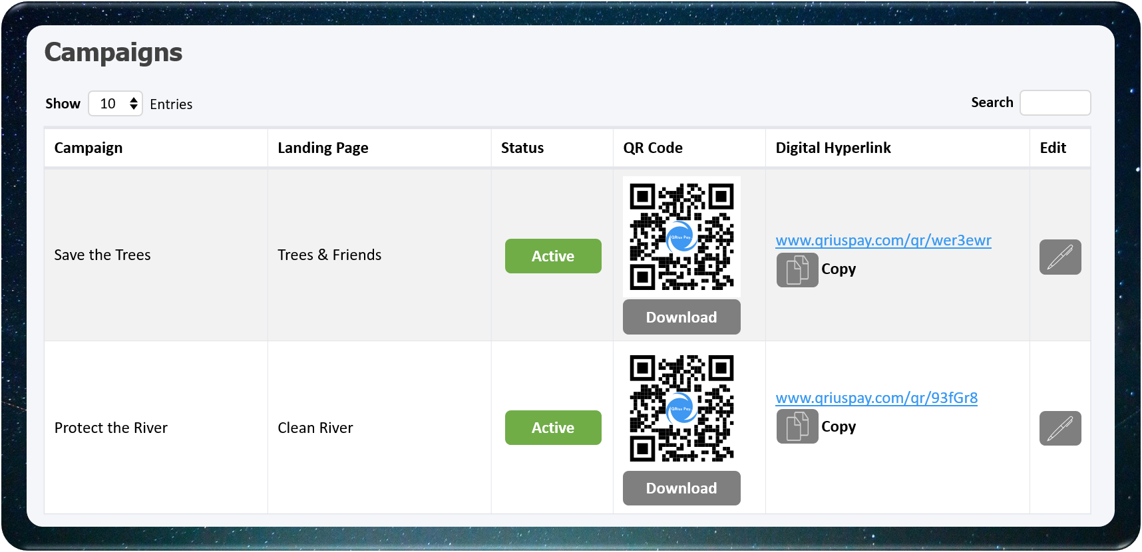Download the Protect the River QR code

coord(681,488)
